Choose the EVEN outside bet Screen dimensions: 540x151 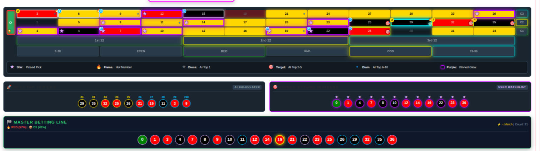pos(141,51)
